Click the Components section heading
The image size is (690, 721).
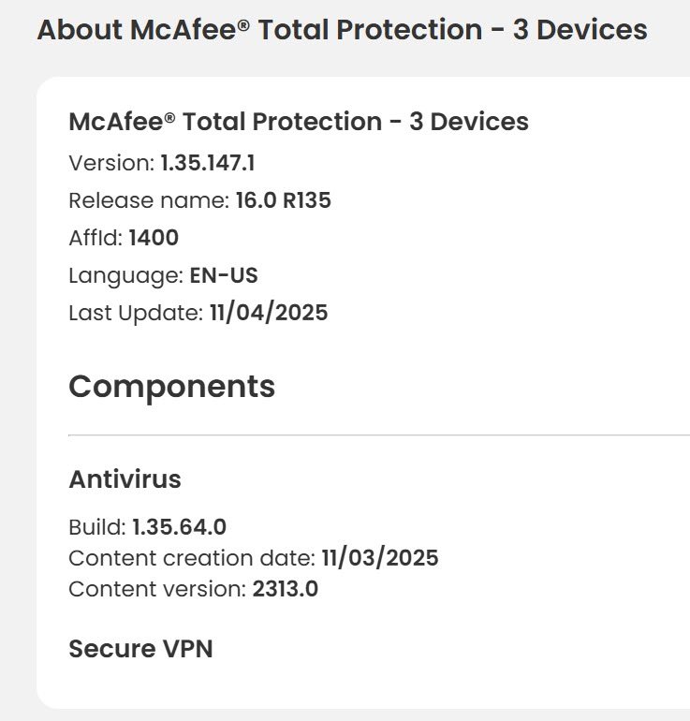(171, 387)
